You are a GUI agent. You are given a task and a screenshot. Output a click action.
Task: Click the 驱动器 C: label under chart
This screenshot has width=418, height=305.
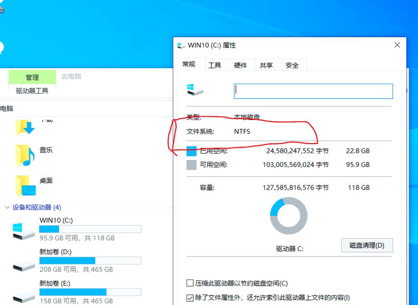pyautogui.click(x=290, y=249)
